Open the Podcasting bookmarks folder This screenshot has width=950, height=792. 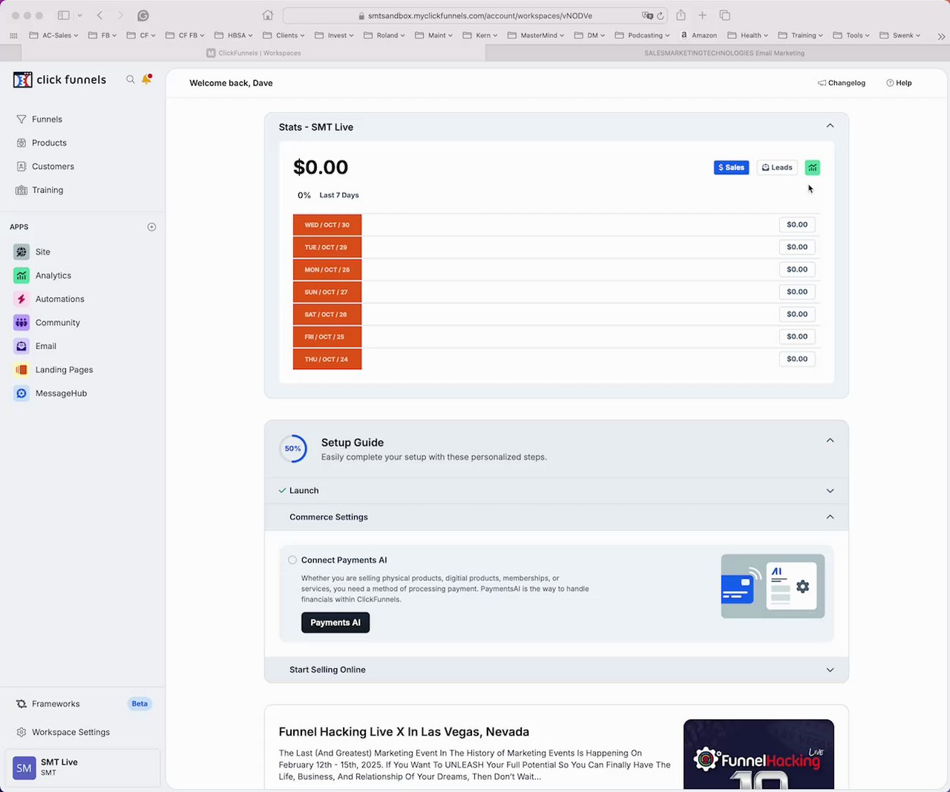click(x=642, y=35)
